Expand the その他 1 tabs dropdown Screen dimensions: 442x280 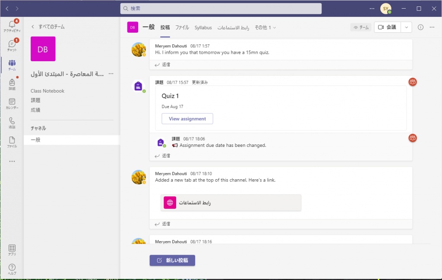[x=265, y=28]
